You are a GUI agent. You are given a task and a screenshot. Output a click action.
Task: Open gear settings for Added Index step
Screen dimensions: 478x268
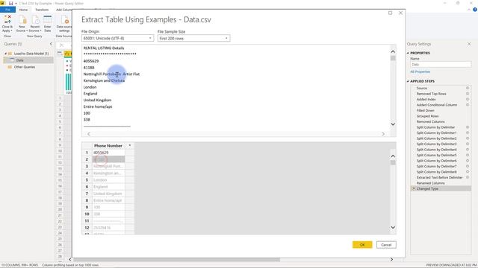(x=468, y=99)
